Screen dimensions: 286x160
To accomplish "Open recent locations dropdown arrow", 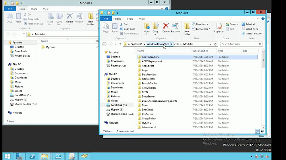I will click(116, 44).
